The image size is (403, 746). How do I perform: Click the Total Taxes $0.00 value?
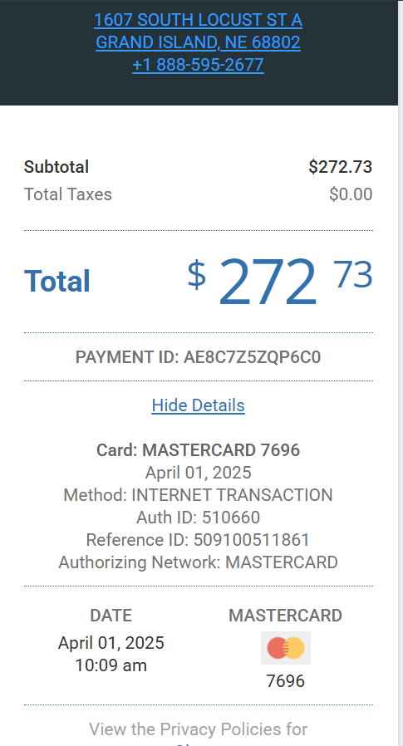351,194
